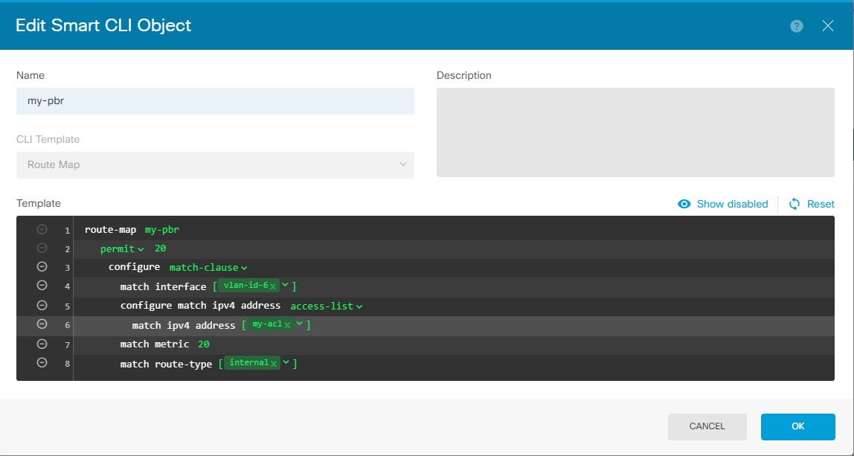Expand the match route-type selection chevron

[286, 362]
